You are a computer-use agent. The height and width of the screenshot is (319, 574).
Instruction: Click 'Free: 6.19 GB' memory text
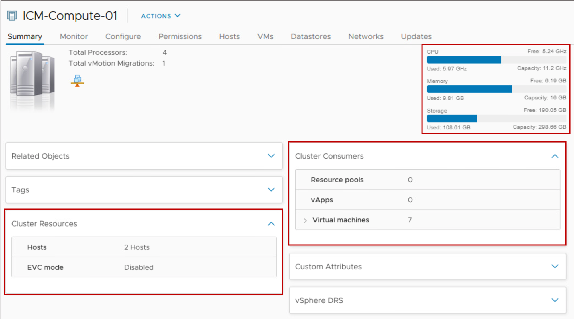(x=548, y=81)
